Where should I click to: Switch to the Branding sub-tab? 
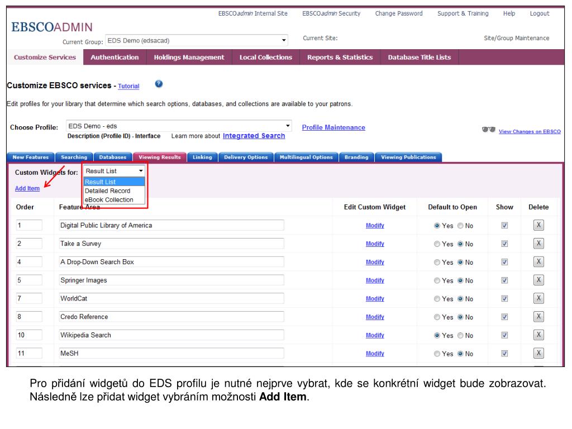pyautogui.click(x=356, y=157)
